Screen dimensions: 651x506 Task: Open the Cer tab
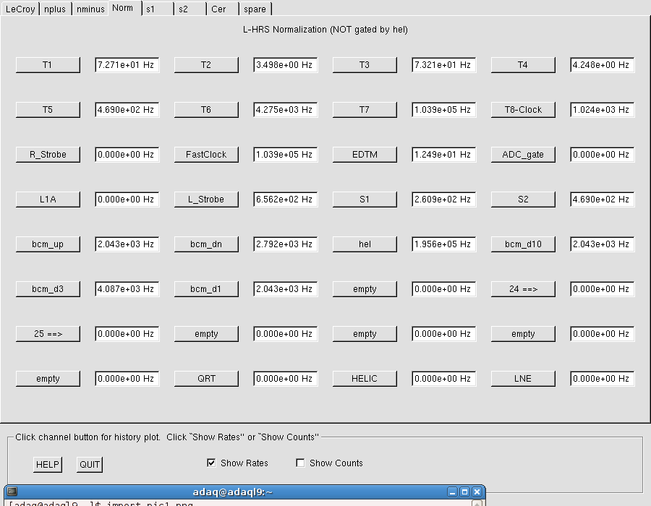coord(223,9)
